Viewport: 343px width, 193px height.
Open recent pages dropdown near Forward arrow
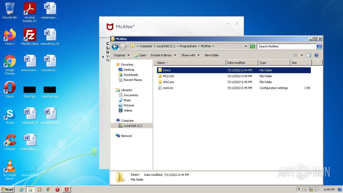tap(128, 46)
